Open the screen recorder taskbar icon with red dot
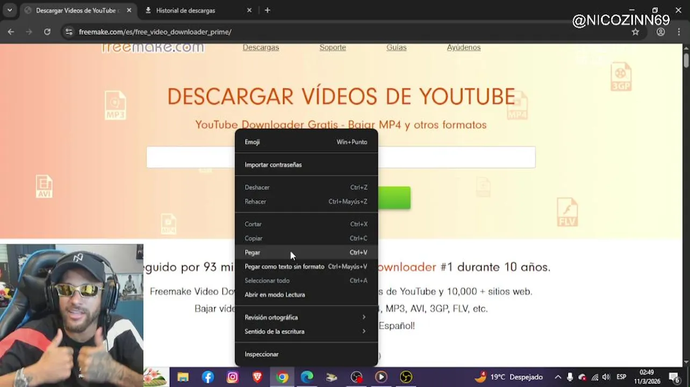This screenshot has height=387, width=690. click(356, 377)
